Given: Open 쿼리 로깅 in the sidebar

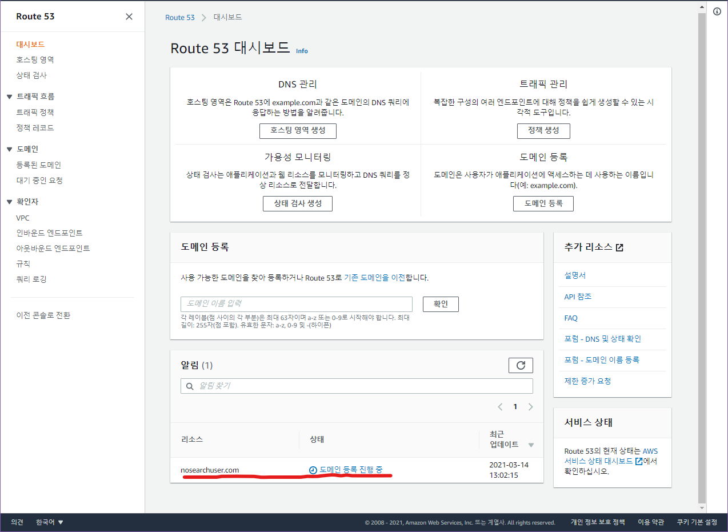Looking at the screenshot, I should click(31, 279).
